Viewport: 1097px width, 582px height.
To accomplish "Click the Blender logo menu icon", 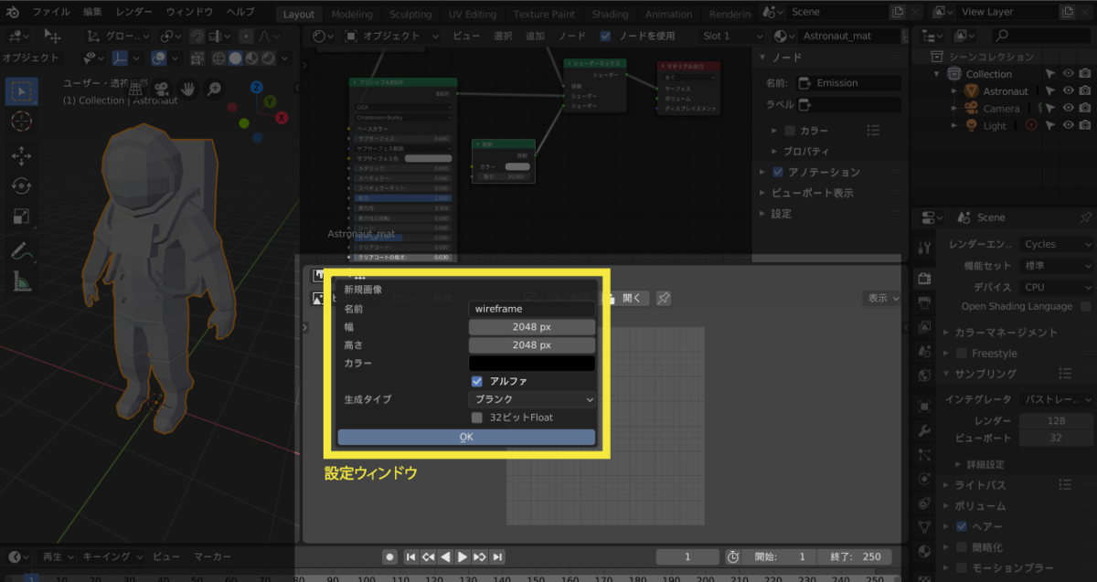I will (14, 12).
